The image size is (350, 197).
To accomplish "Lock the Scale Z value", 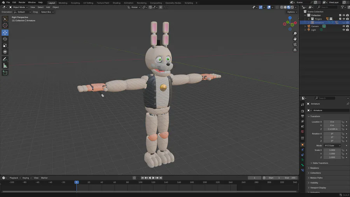I will (343, 157).
